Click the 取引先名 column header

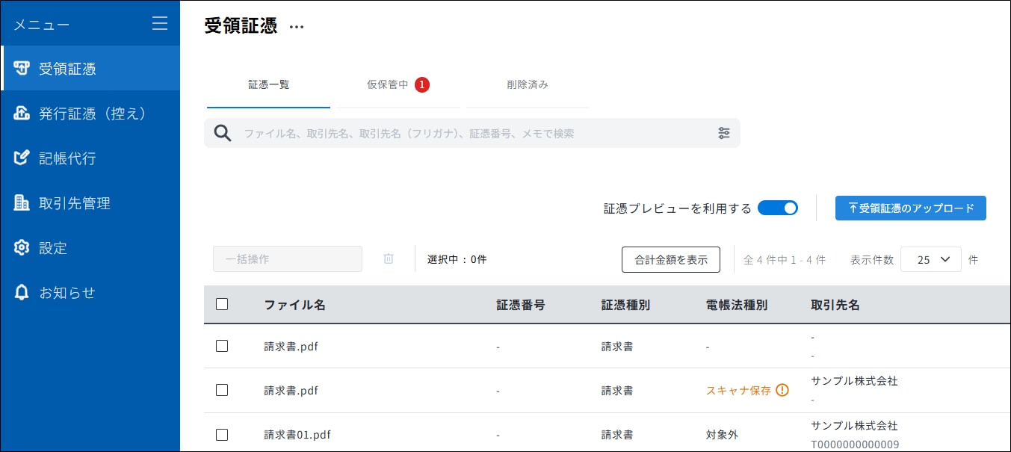coord(835,305)
